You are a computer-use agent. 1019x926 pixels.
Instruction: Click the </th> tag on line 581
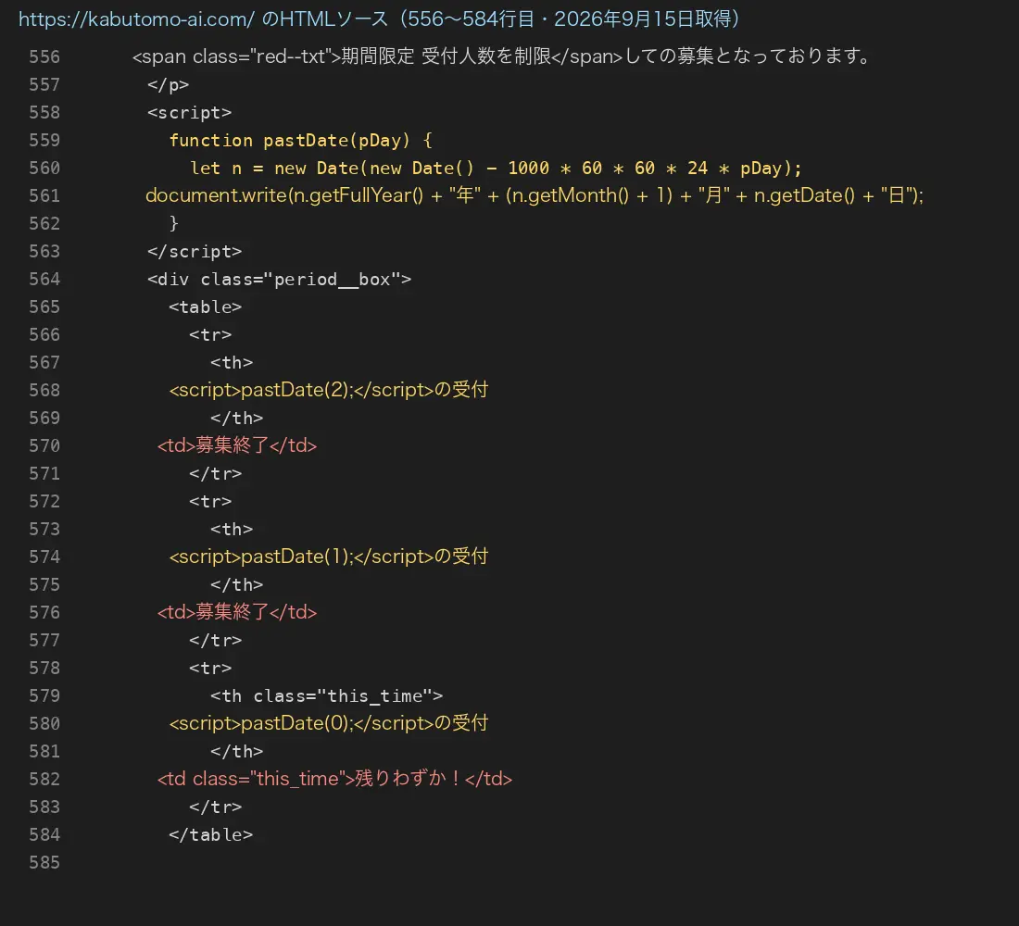[236, 752]
